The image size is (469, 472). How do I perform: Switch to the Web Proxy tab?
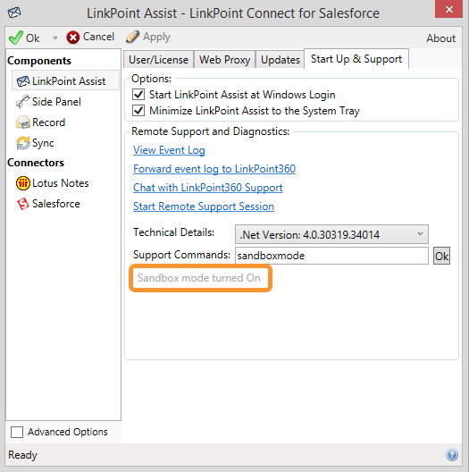tap(225, 60)
